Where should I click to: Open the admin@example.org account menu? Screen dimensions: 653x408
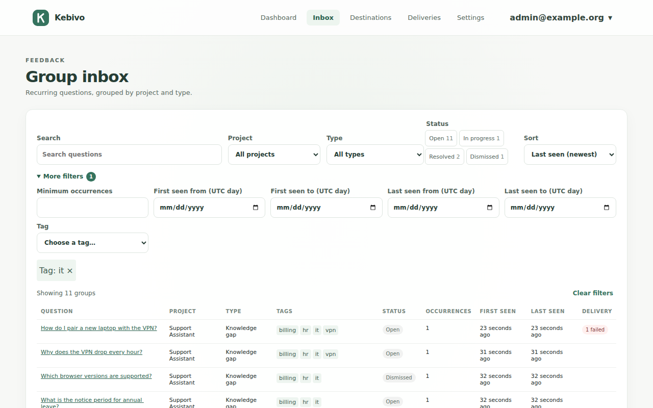coord(561,18)
